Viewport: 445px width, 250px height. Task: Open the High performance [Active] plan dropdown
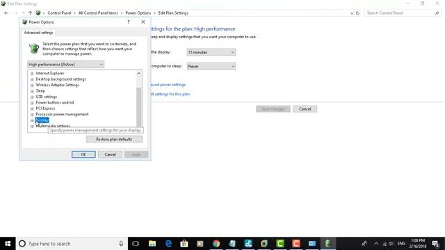coord(66,65)
